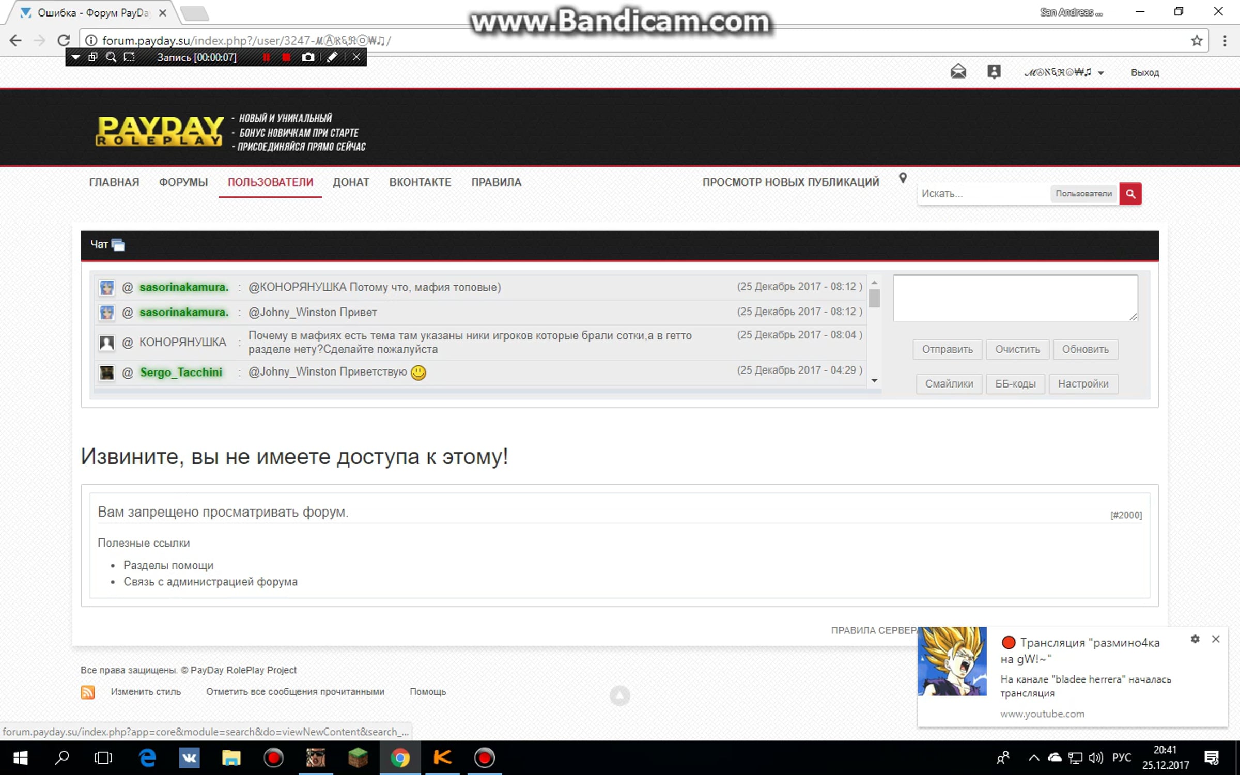Open the Bandicam toolbar dropdown arrow
1240x775 pixels.
[75, 57]
